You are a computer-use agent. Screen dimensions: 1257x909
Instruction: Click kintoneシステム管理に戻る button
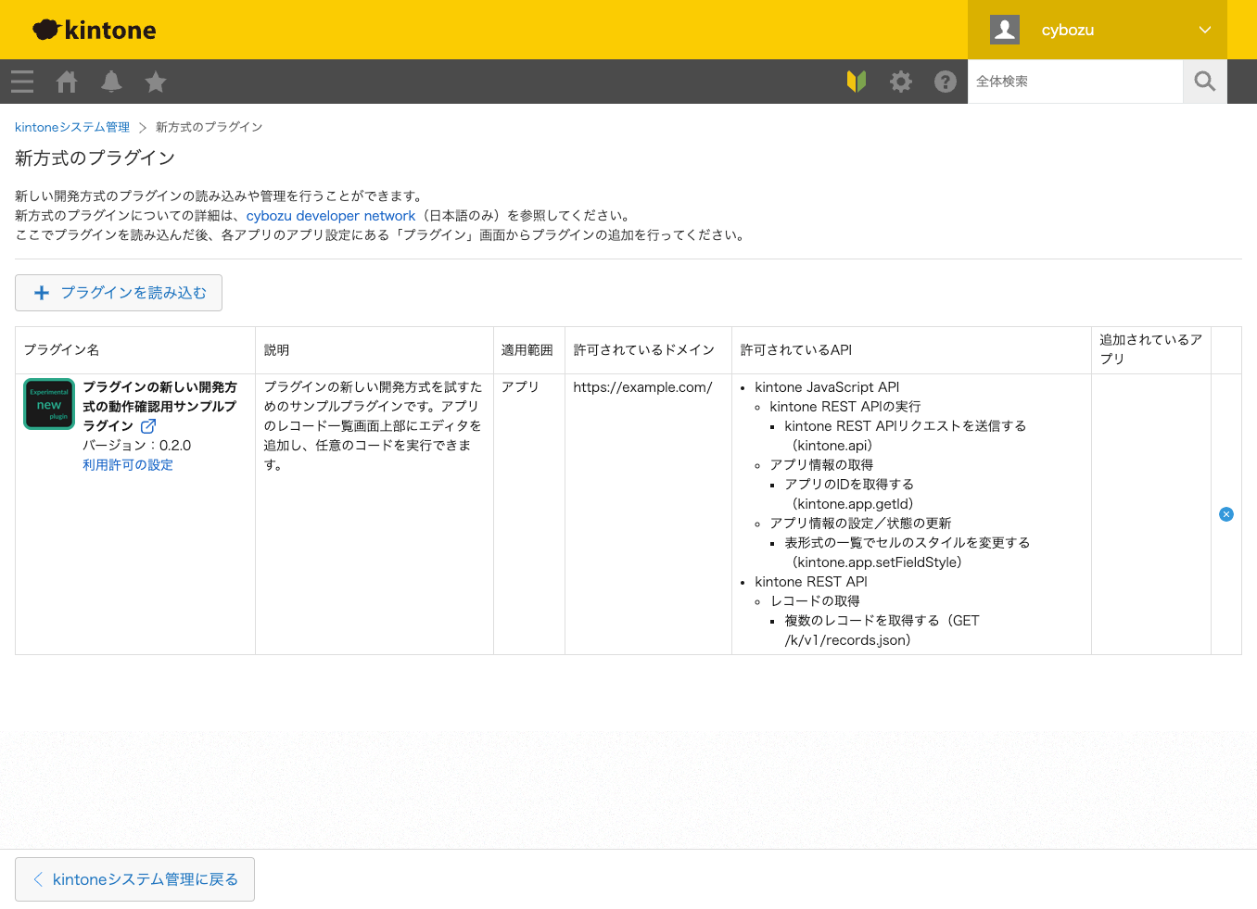pos(134,879)
